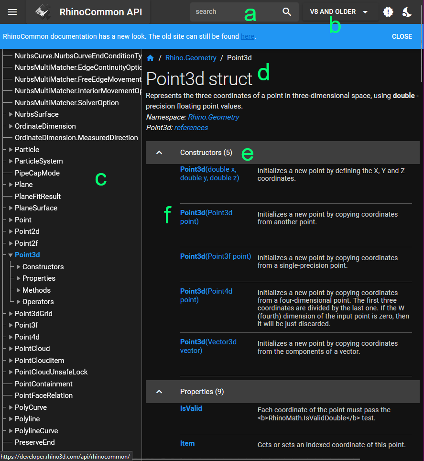Click Rhino.Geometry in the breadcrumb
Viewport: 424px width, 461px height.
click(x=191, y=58)
